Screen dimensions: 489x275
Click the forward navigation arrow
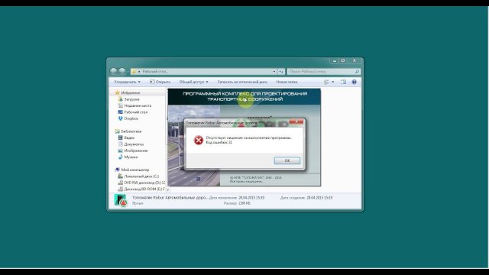[122, 71]
